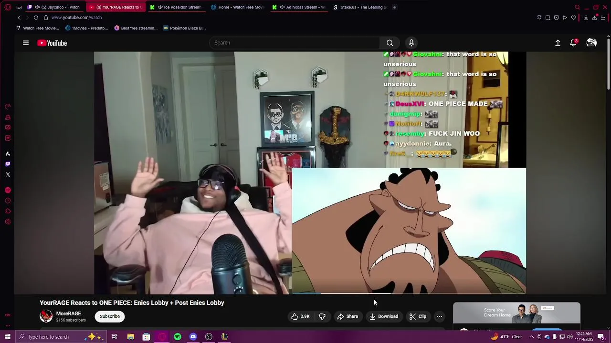Open the sidebar settings gear icon

[x=8, y=222]
